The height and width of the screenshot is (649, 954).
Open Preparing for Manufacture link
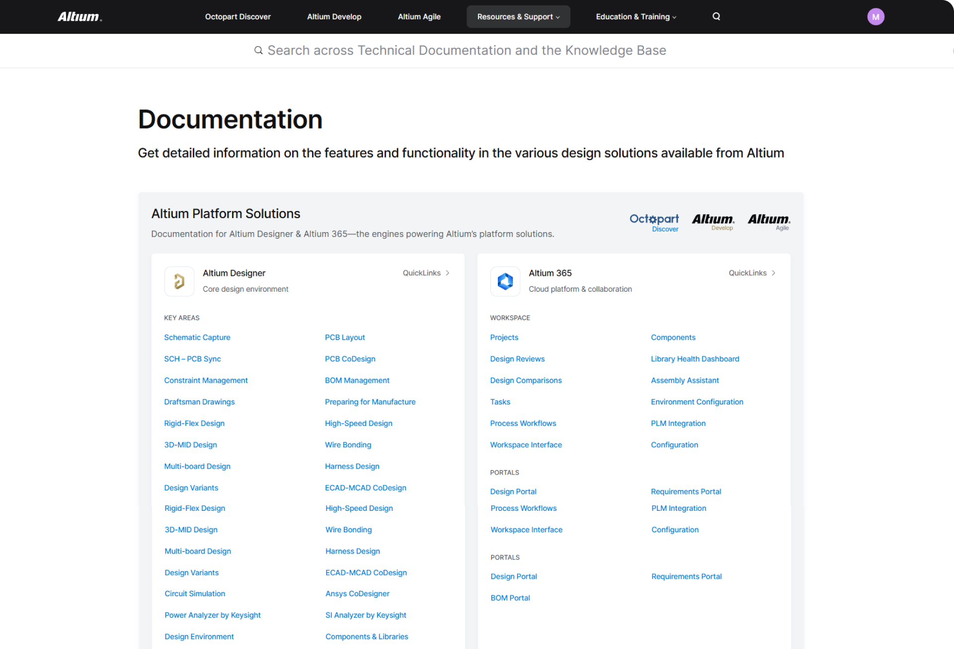[370, 402]
